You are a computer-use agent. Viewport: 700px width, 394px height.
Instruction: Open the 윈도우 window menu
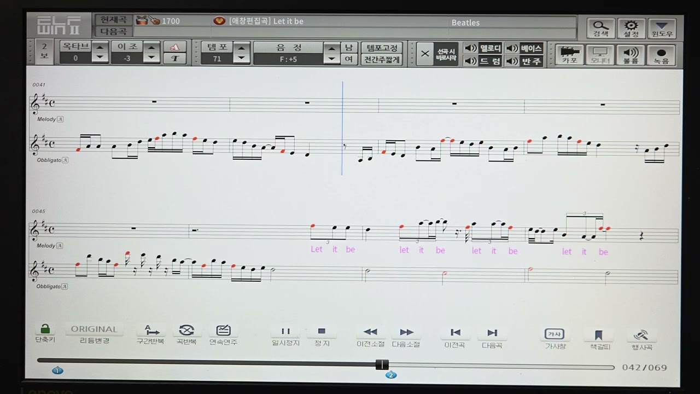pos(662,28)
